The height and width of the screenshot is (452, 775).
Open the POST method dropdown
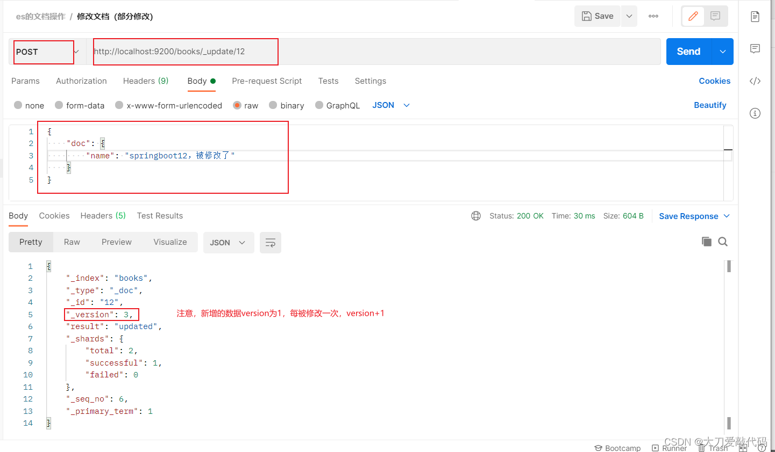pyautogui.click(x=76, y=52)
